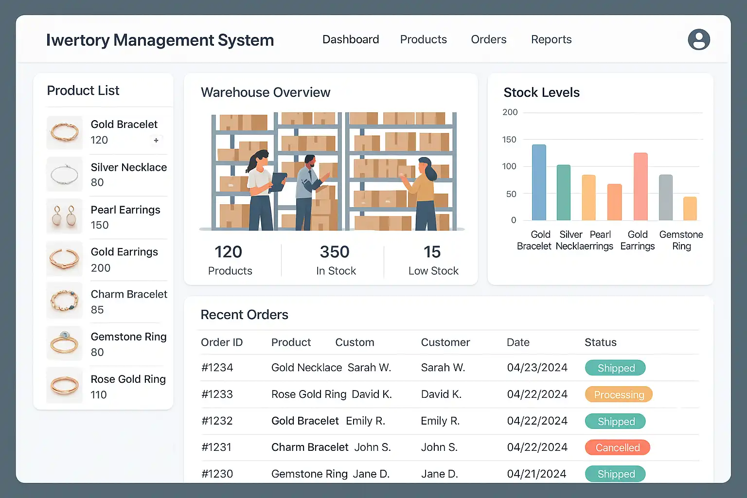Choose the Charm Bracelet product image

point(65,301)
